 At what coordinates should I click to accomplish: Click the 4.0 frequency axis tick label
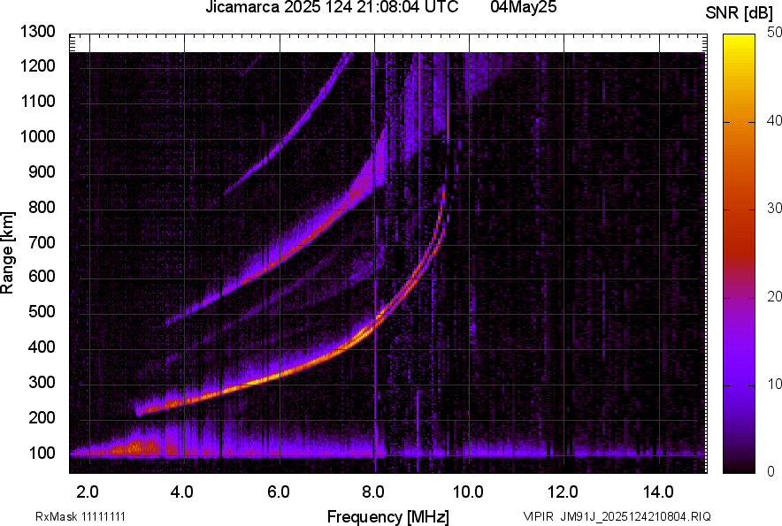(182, 492)
